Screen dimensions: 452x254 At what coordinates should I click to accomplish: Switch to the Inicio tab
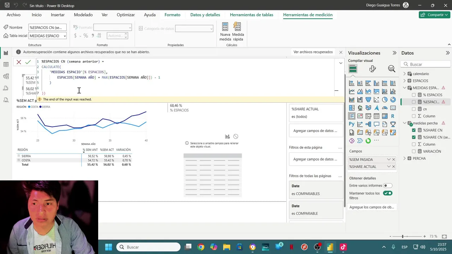[x=36, y=15]
